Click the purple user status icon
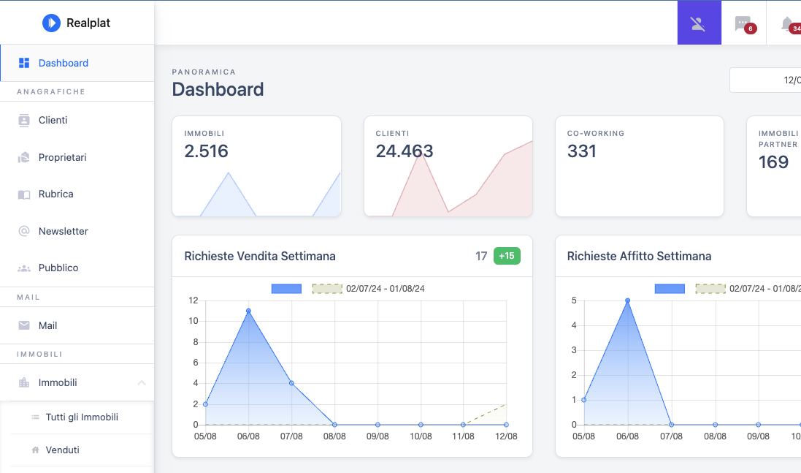The height and width of the screenshot is (473, 801). coord(699,23)
